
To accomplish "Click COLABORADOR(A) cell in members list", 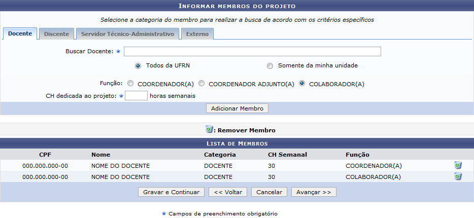I will pyautogui.click(x=373, y=177).
